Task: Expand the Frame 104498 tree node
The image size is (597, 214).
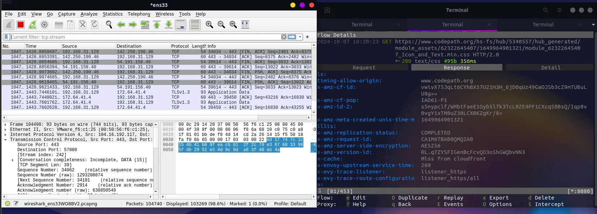Action: (x=5, y=124)
